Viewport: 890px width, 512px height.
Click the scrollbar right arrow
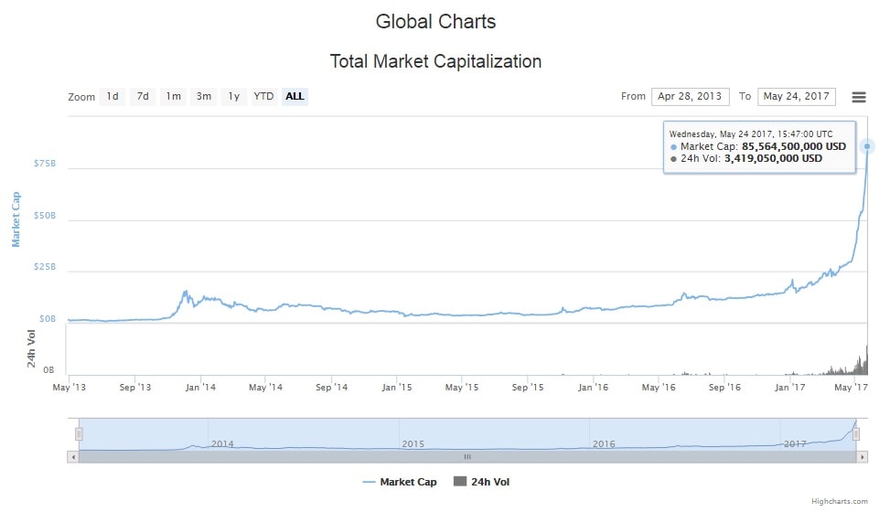coord(863,456)
